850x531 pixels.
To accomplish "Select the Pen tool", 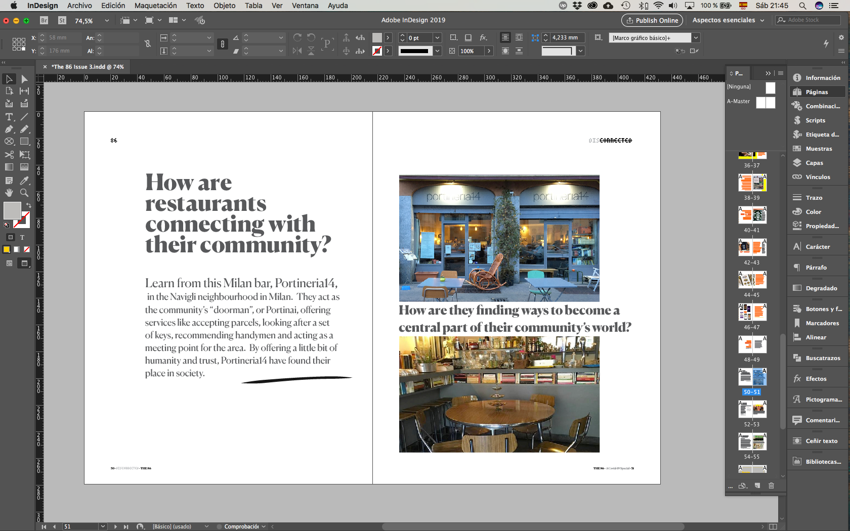I will (9, 129).
